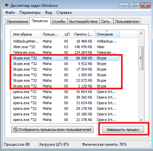
Task: Click Viber row CPU value 03
Action: point(66,47)
